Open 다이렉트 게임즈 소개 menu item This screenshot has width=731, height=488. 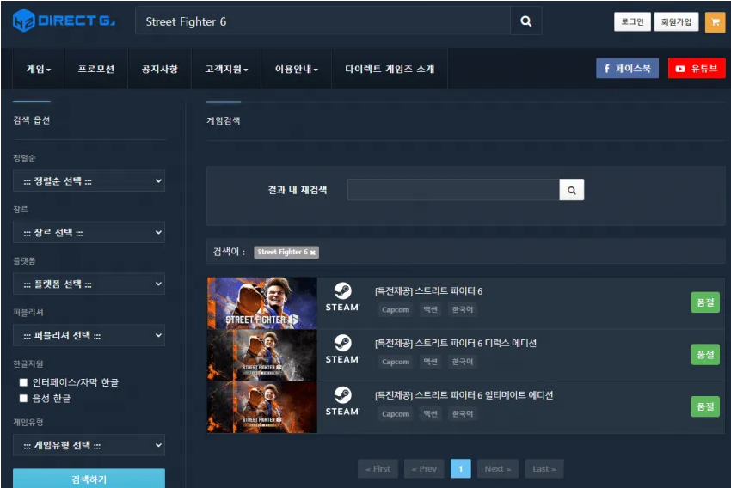tap(390, 69)
